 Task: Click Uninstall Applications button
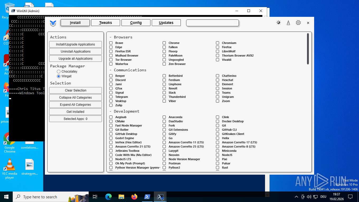coord(75,52)
